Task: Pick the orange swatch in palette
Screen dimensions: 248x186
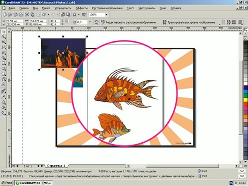Action: tap(245, 117)
